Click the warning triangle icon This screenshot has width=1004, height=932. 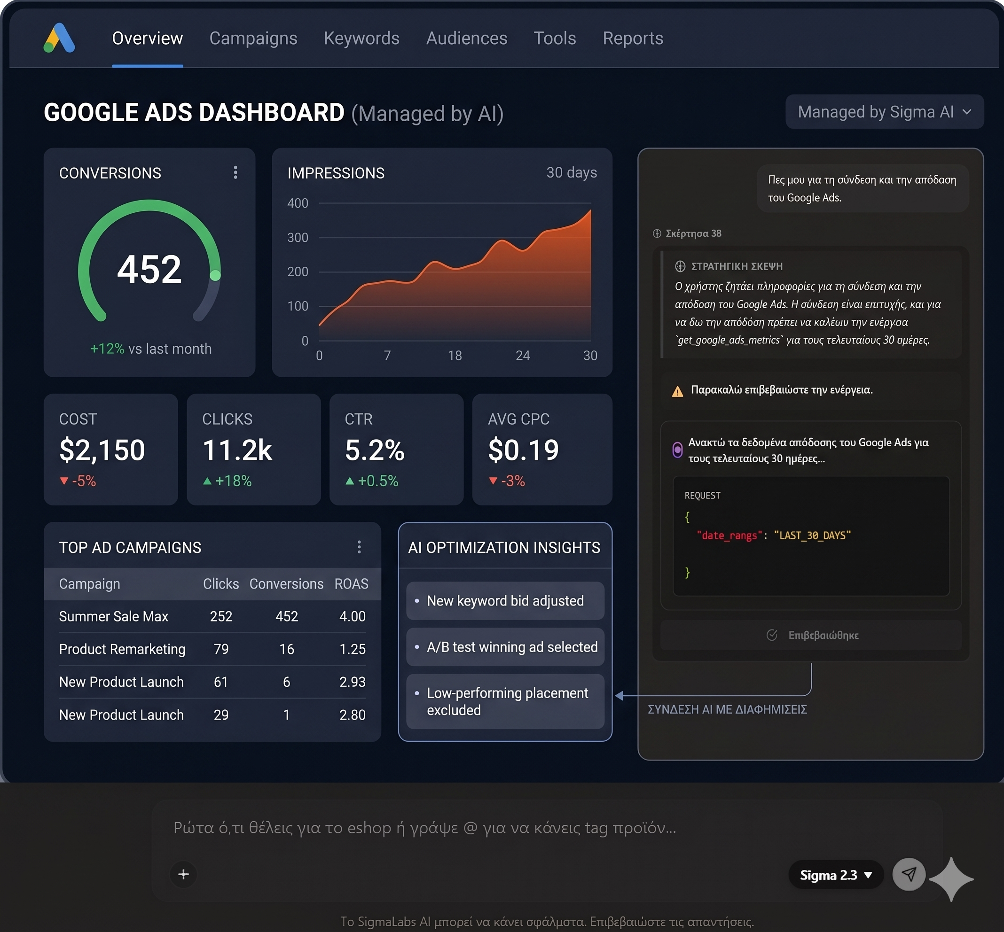point(678,391)
